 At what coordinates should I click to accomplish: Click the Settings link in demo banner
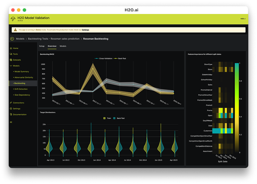(85, 30)
